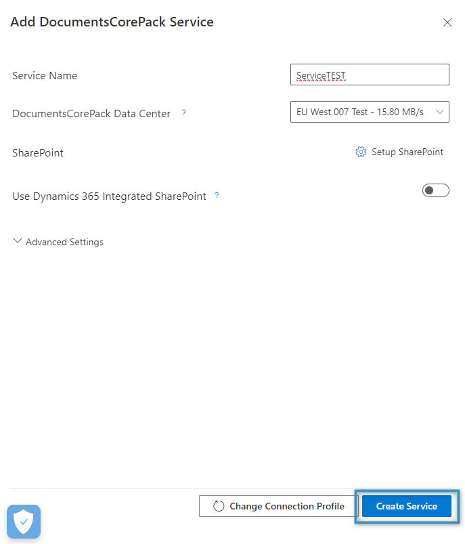Viewport: 465px width, 544px height.
Task: Click the Service Name input field
Action: [370, 75]
